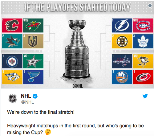Click the Minnesota Wild logo tile
154x136 pixels.
coord(33,26)
